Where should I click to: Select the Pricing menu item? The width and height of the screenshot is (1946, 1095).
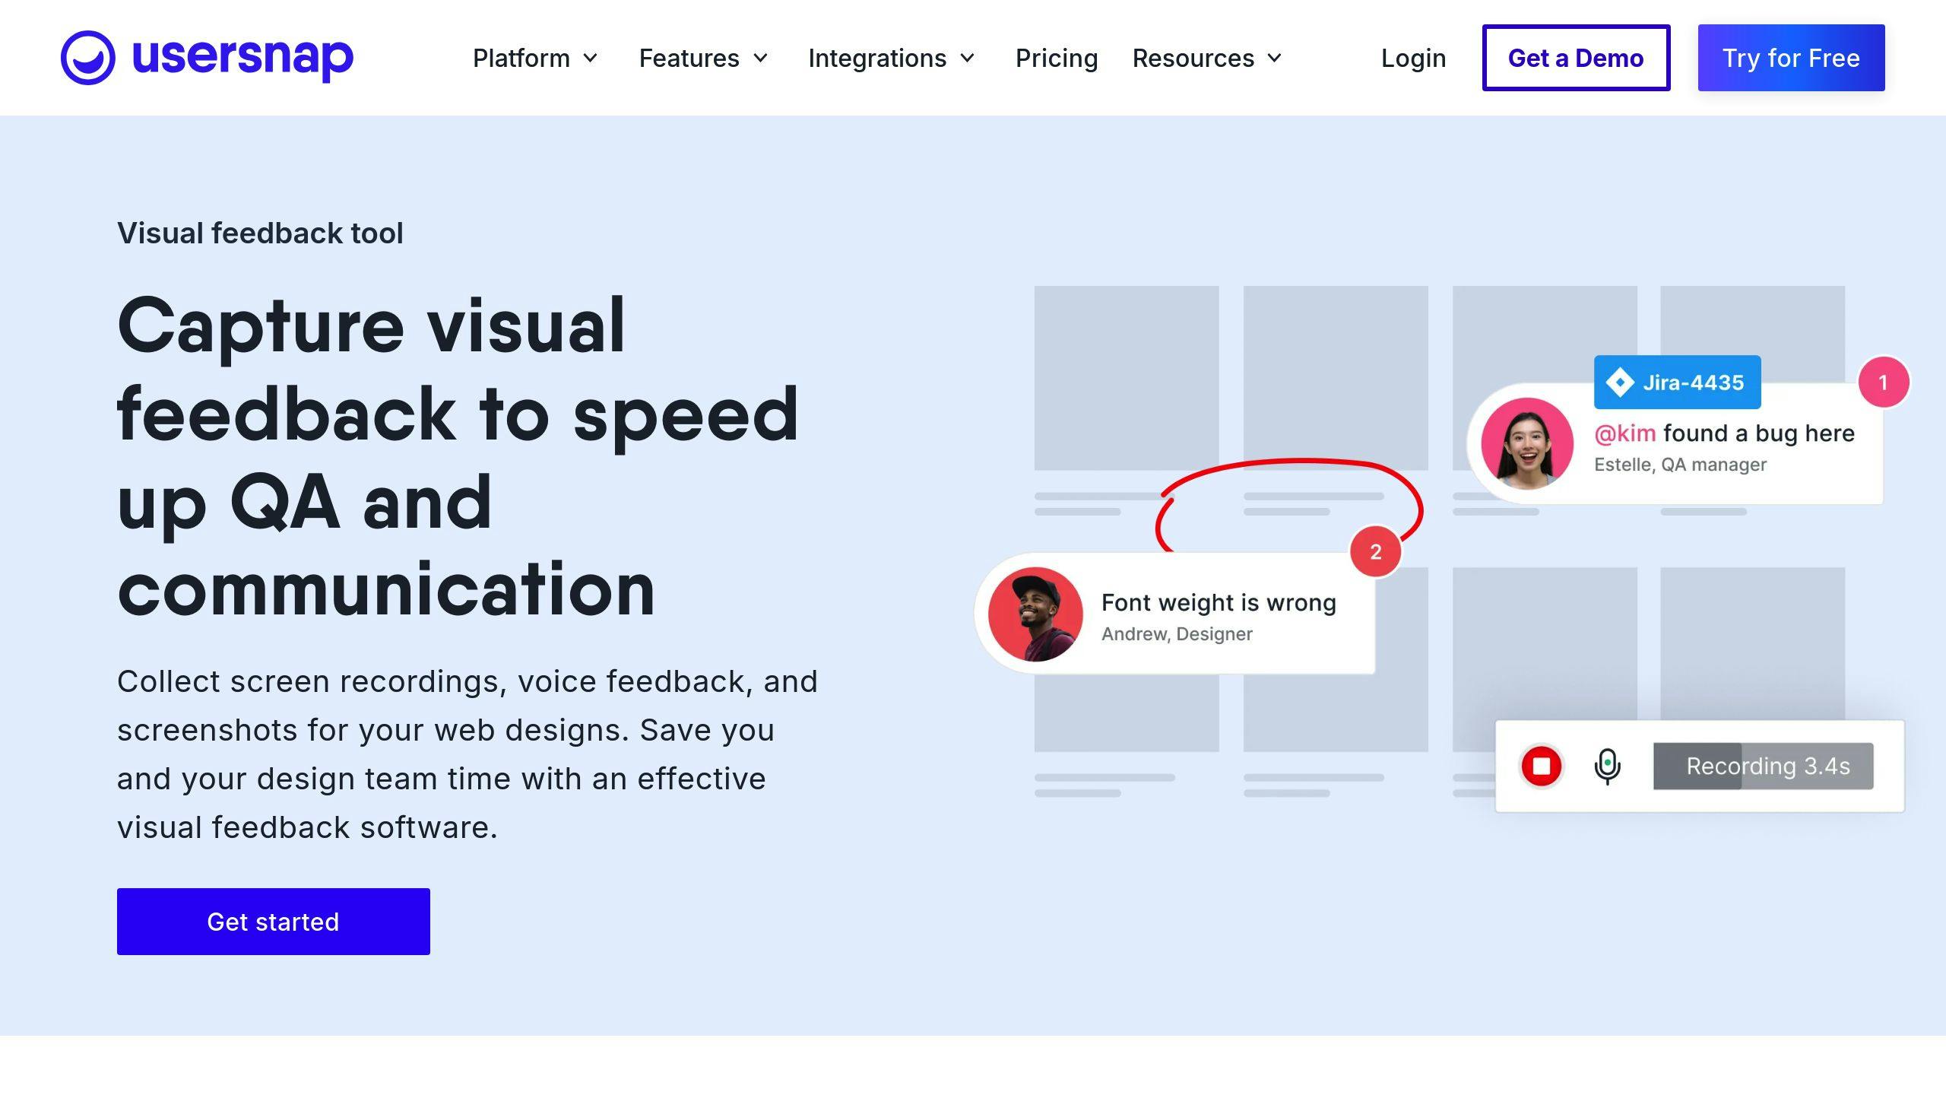pyautogui.click(x=1057, y=58)
